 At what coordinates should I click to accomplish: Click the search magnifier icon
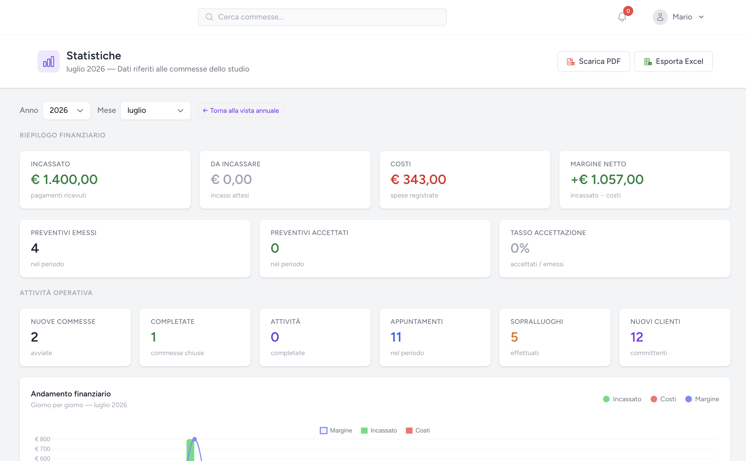[x=209, y=17]
